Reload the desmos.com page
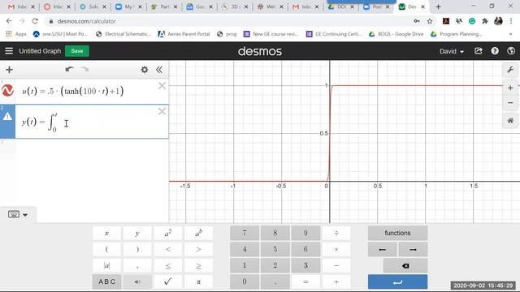Image resolution: width=520 pixels, height=292 pixels. pos(35,21)
